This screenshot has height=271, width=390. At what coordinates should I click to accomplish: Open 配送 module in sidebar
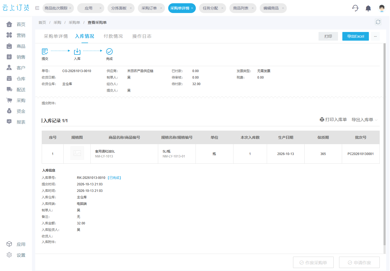(16, 89)
